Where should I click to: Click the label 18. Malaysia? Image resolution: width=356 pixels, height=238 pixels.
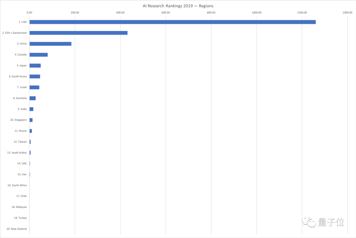[x=19, y=207]
